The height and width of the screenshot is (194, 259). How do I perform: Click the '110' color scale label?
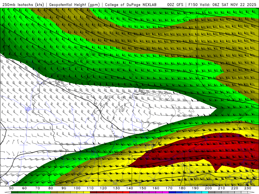click(x=90, y=188)
